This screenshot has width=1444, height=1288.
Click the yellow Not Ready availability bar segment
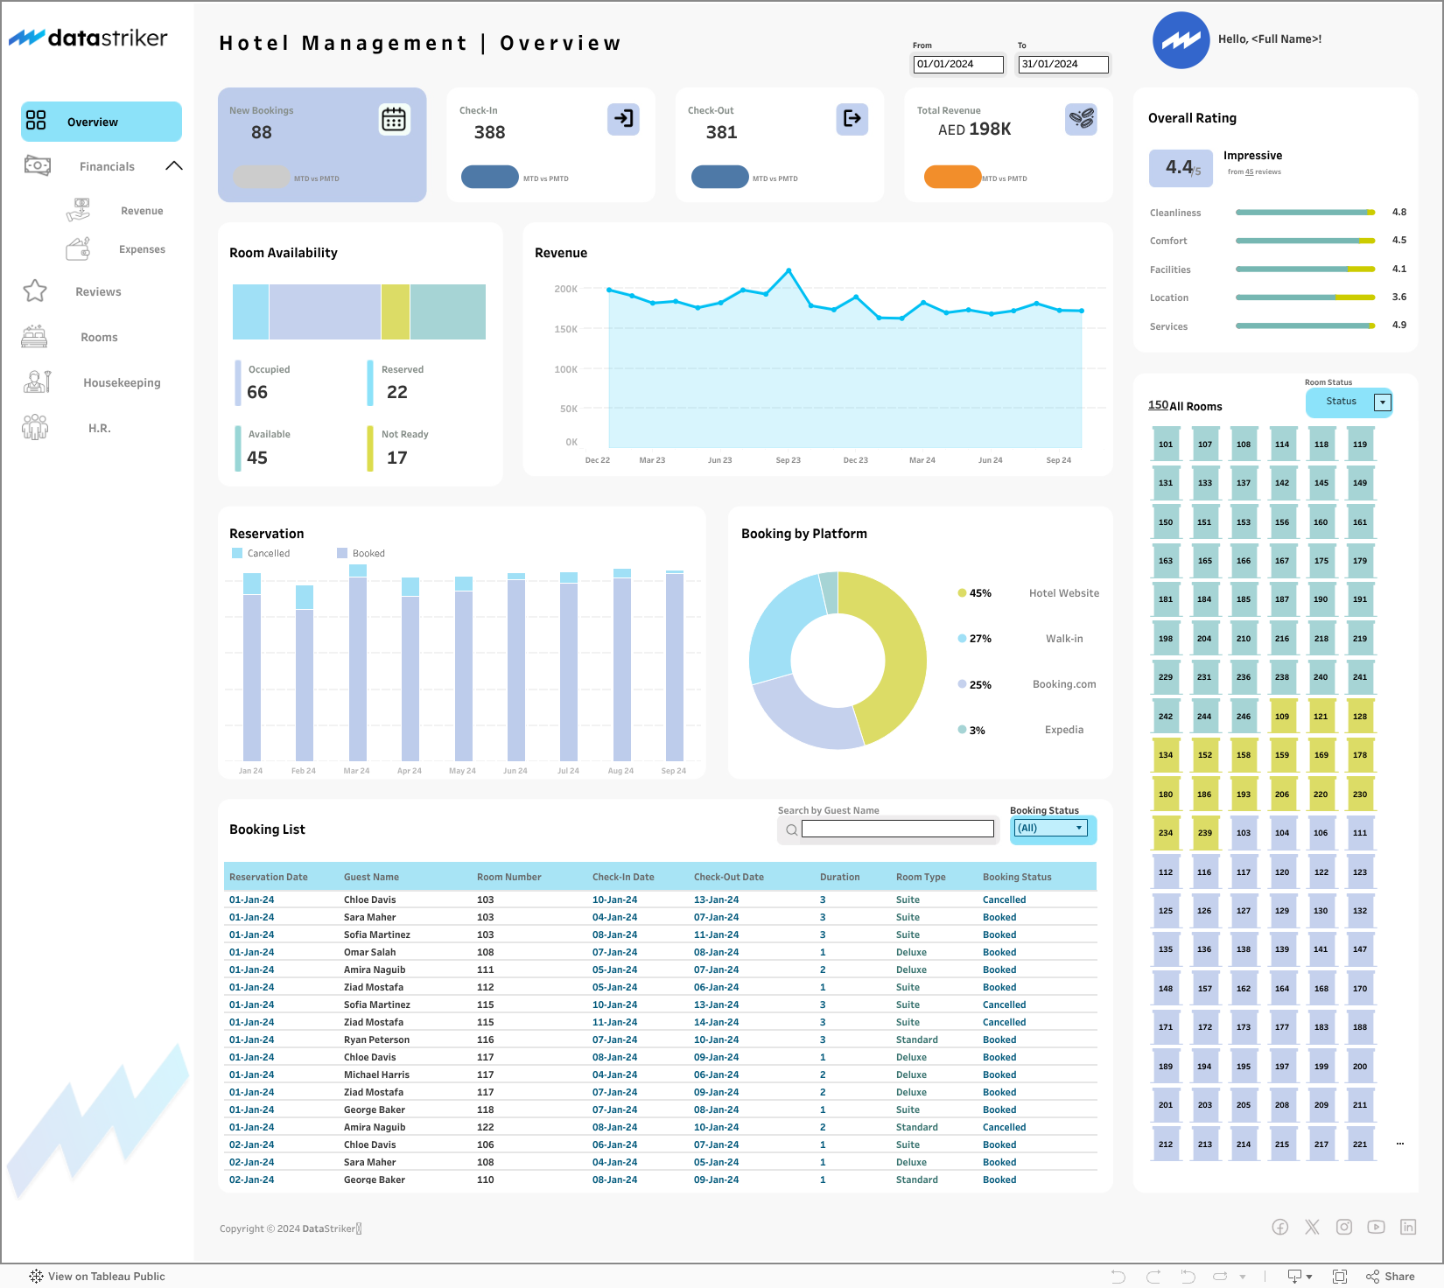[x=396, y=311]
